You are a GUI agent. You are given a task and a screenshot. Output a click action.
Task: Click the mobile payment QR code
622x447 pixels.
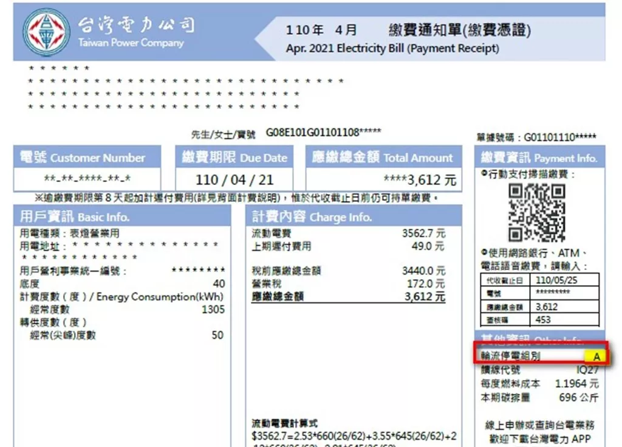[537, 213]
